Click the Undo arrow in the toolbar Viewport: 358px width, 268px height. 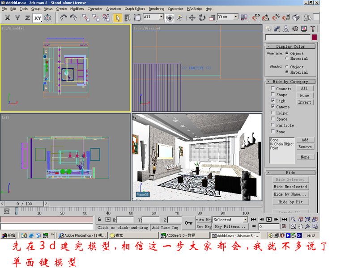[x=63, y=17]
